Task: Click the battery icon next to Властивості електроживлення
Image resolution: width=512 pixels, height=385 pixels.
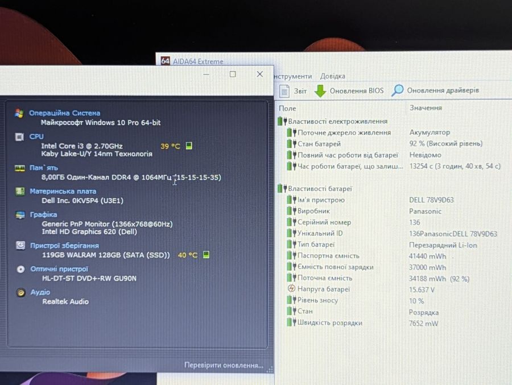Action: 282,121
